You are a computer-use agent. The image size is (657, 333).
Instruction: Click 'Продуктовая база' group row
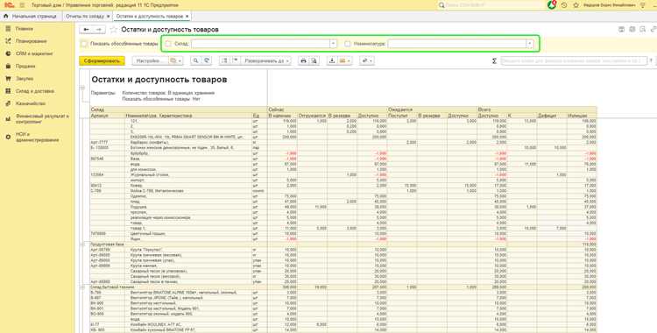pyautogui.click(x=343, y=244)
